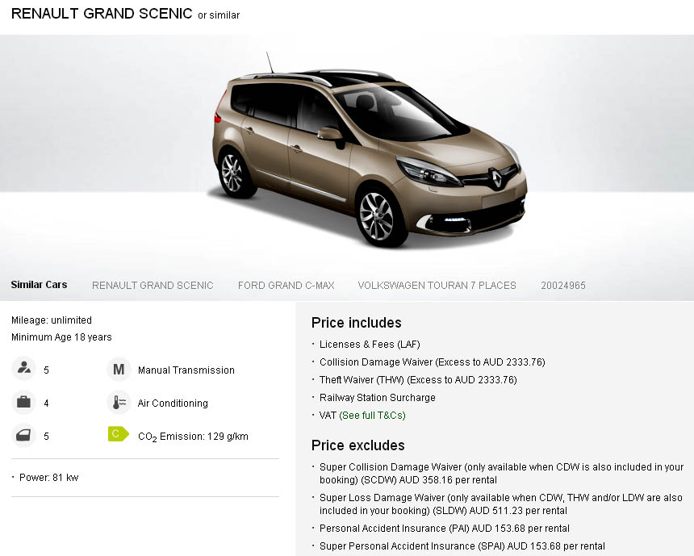Screen dimensions: 694x556
Task: Click the car door icon
Action: point(23,436)
